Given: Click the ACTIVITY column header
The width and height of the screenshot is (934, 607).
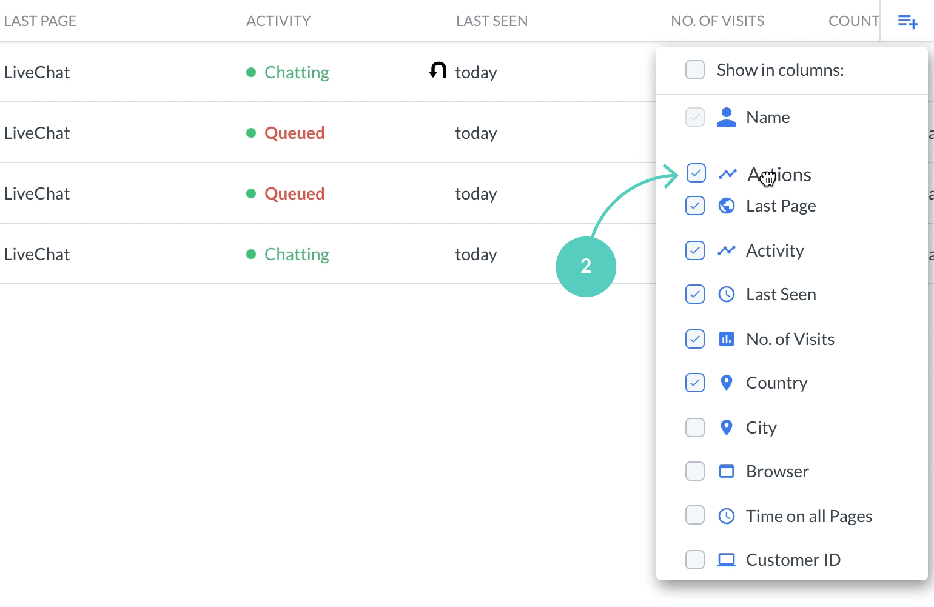Looking at the screenshot, I should pos(278,21).
